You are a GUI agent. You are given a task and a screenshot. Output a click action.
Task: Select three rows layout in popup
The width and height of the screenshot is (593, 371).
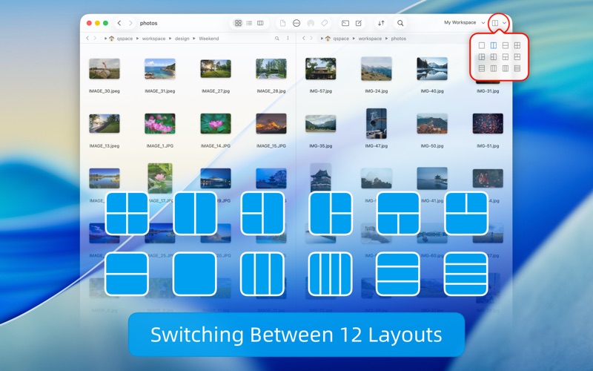tap(481, 68)
